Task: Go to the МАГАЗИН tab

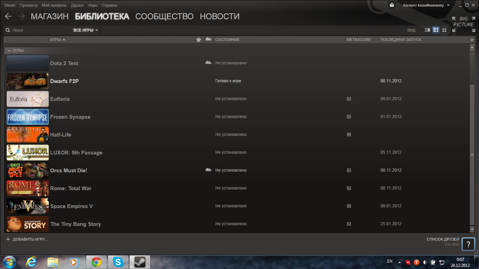Action: (49, 16)
